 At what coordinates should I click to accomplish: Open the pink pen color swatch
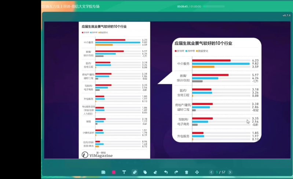click(x=114, y=172)
